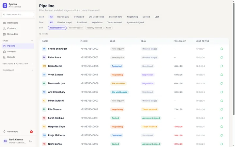The width and height of the screenshot is (235, 147).
Task: Expand the Messaging & Automation section
Action: click(32, 64)
